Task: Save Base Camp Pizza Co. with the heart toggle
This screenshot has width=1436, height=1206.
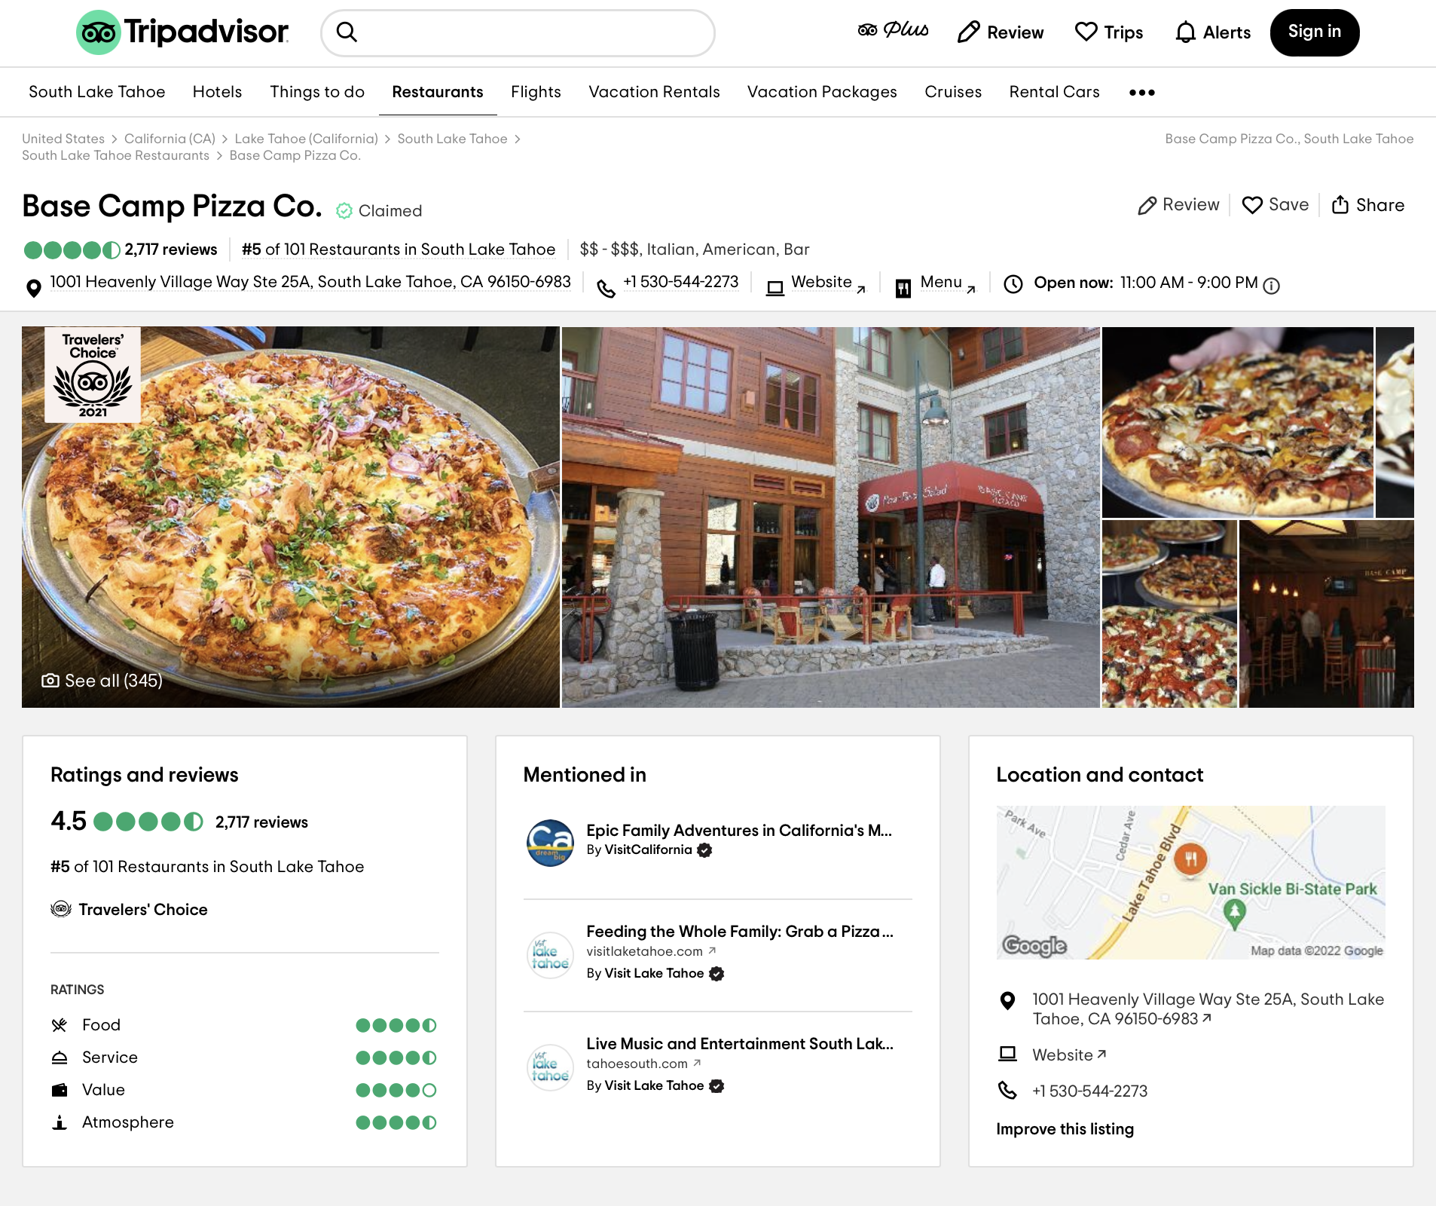Action: (1251, 204)
